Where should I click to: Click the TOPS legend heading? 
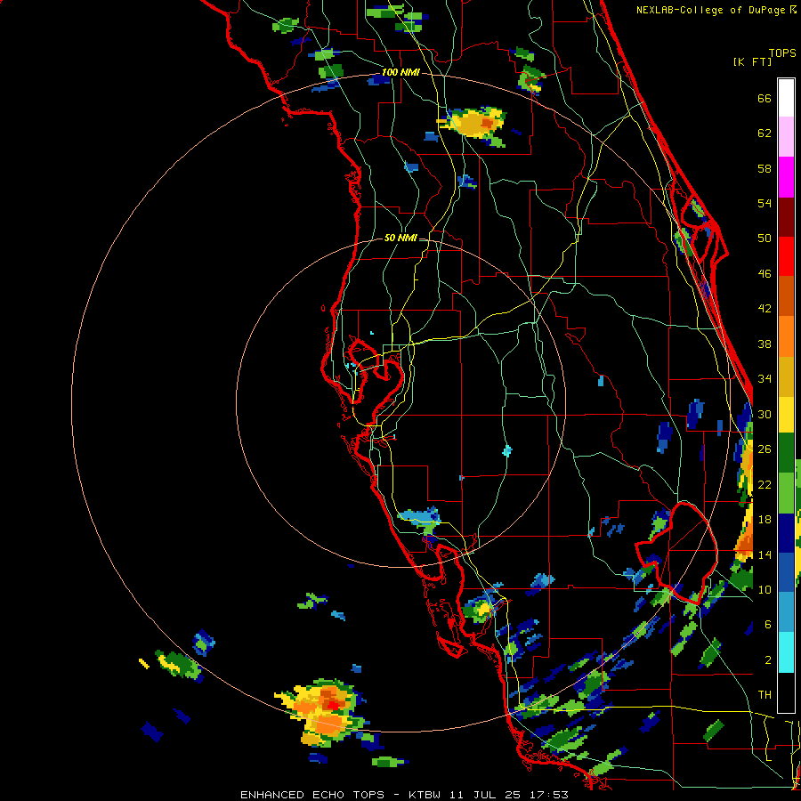tap(782, 53)
